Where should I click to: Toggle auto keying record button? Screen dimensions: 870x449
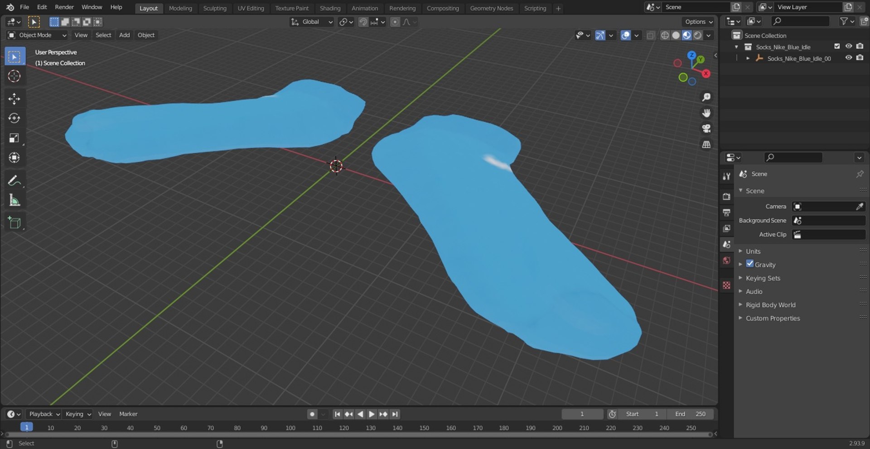click(312, 414)
